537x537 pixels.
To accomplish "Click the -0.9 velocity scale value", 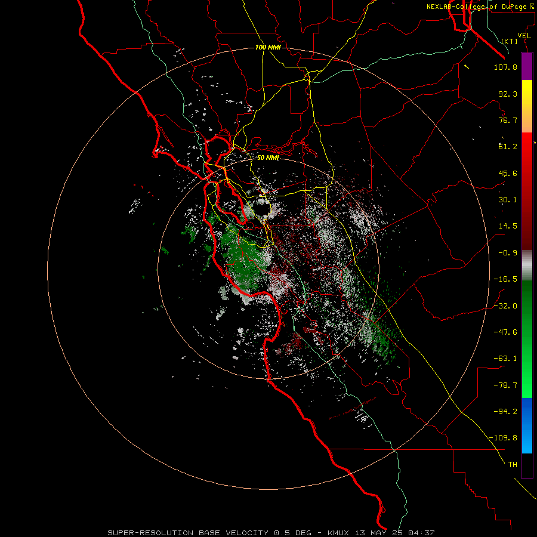I will click(x=508, y=253).
